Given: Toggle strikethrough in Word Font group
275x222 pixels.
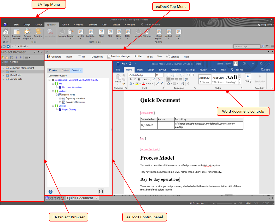Looking at the screenshot, I should (145, 79).
